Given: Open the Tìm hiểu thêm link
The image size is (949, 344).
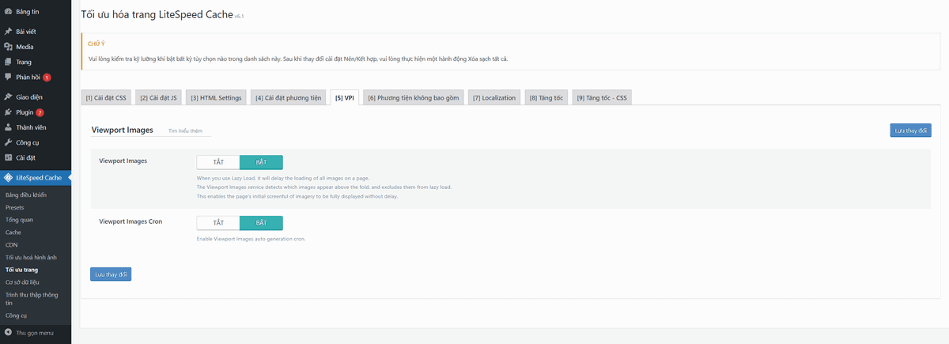Looking at the screenshot, I should [186, 130].
